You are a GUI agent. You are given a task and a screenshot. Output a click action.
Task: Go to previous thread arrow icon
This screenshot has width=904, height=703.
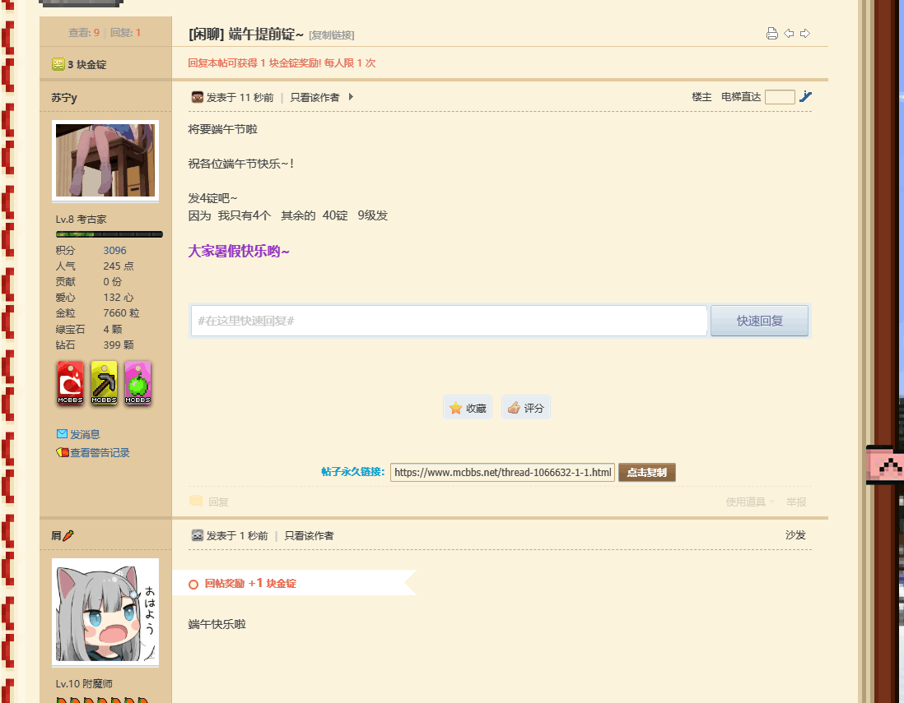coord(789,34)
